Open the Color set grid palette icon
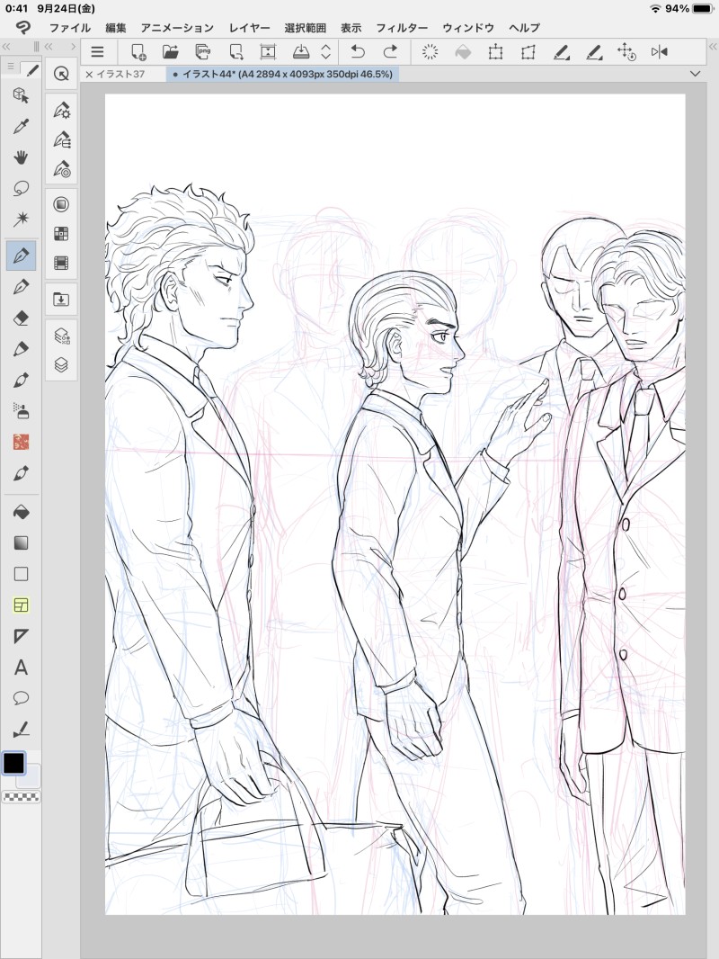This screenshot has height=959, width=719. (x=61, y=234)
